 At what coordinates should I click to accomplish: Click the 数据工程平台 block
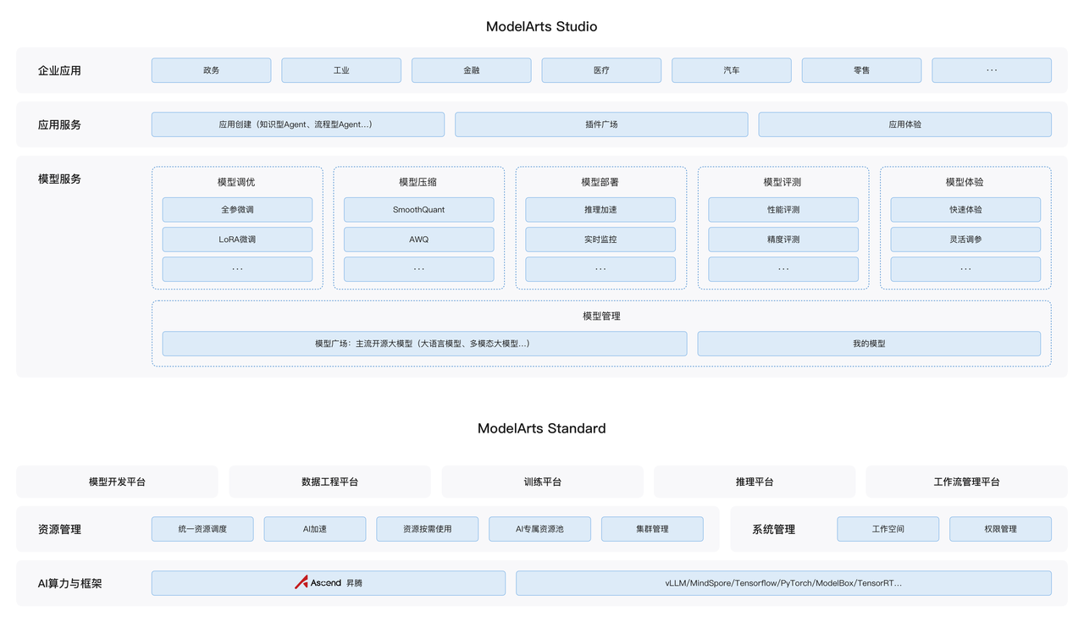coord(329,482)
